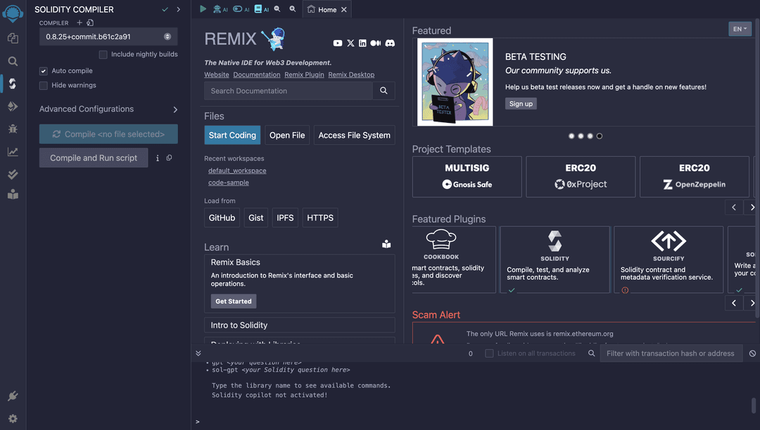The width and height of the screenshot is (760, 430).
Task: Click the terminal search magnifier icon
Action: point(591,353)
